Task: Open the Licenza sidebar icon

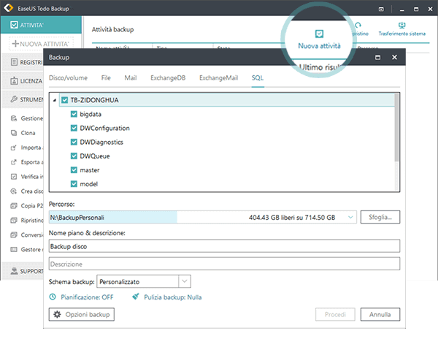Action: coord(14,81)
